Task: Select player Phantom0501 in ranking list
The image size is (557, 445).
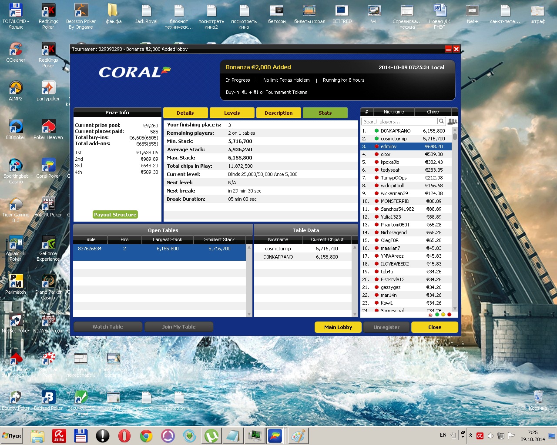Action: pos(406,225)
